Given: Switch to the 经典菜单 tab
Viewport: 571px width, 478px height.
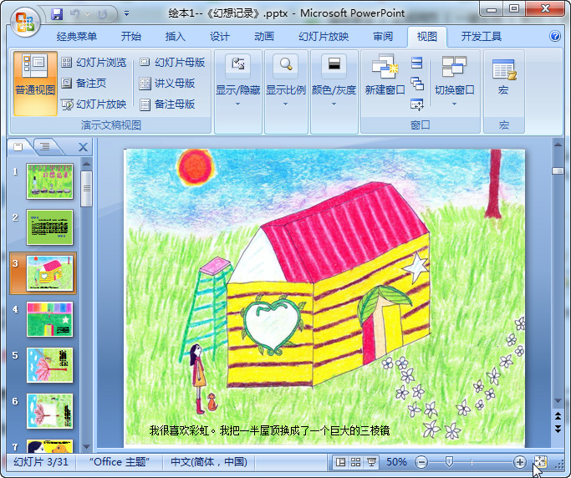Looking at the screenshot, I should 77,37.
